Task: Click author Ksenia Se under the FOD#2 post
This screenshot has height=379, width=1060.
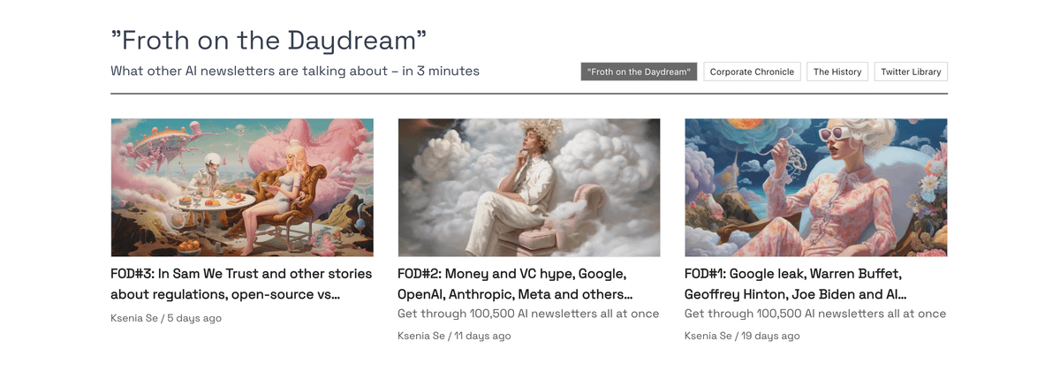Action: pos(421,336)
